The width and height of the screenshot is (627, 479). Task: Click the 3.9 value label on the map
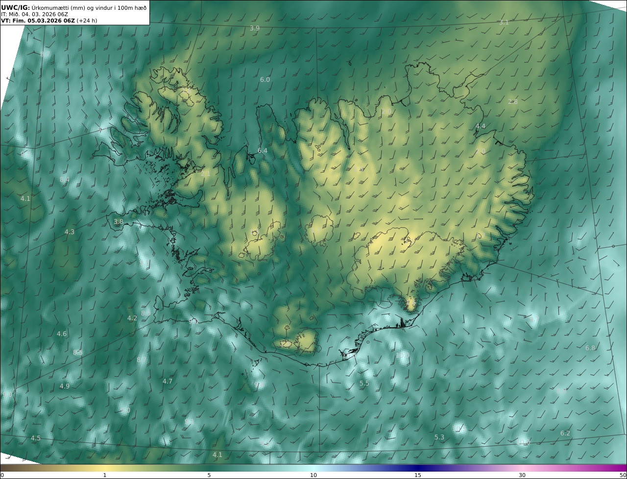[255, 28]
